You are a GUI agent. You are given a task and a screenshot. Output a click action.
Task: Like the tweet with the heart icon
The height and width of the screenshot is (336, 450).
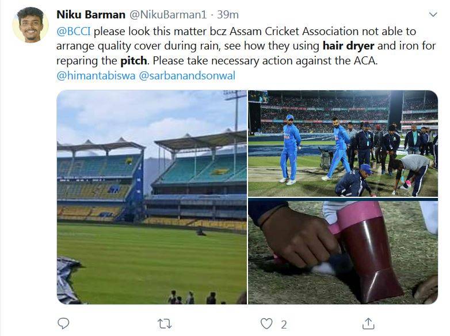pos(266,324)
